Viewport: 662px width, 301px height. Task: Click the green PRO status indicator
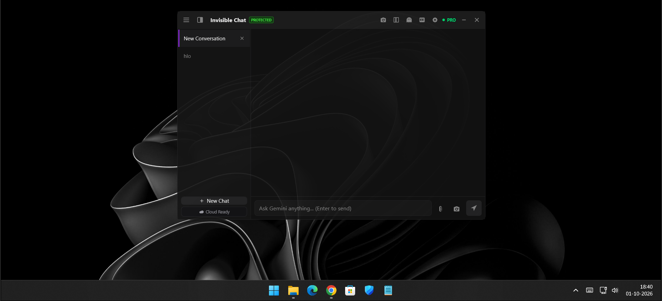point(449,20)
